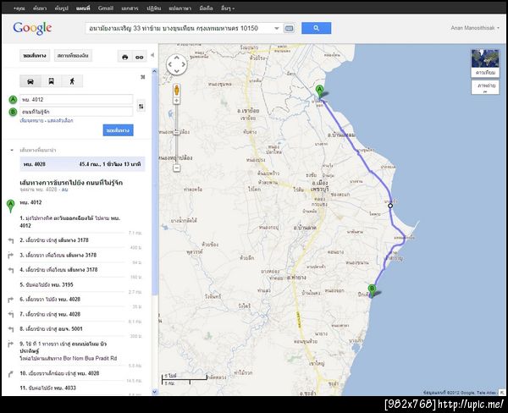Screen dimensions: 508x413
Task: Click the blue ขอเส้นทาง submit button
Action: (118, 130)
